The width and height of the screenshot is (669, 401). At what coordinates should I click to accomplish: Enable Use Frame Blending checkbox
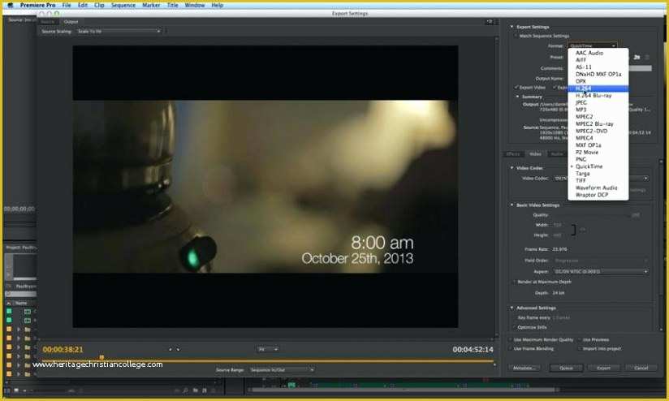coord(511,348)
